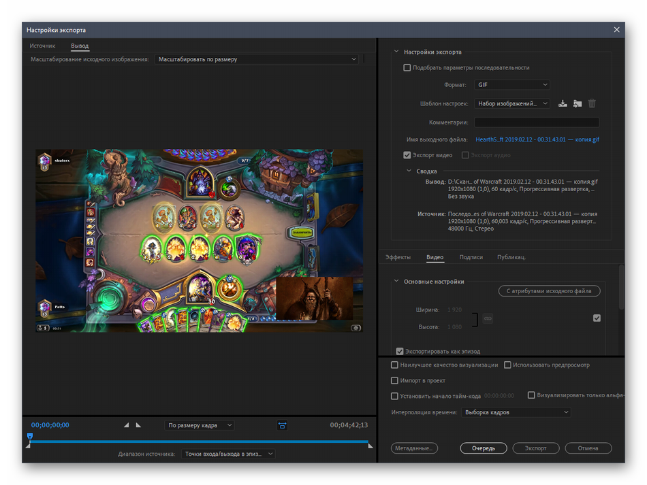Screen dimensions: 647x485
Task: Click the import preset icon
Action: 578,103
